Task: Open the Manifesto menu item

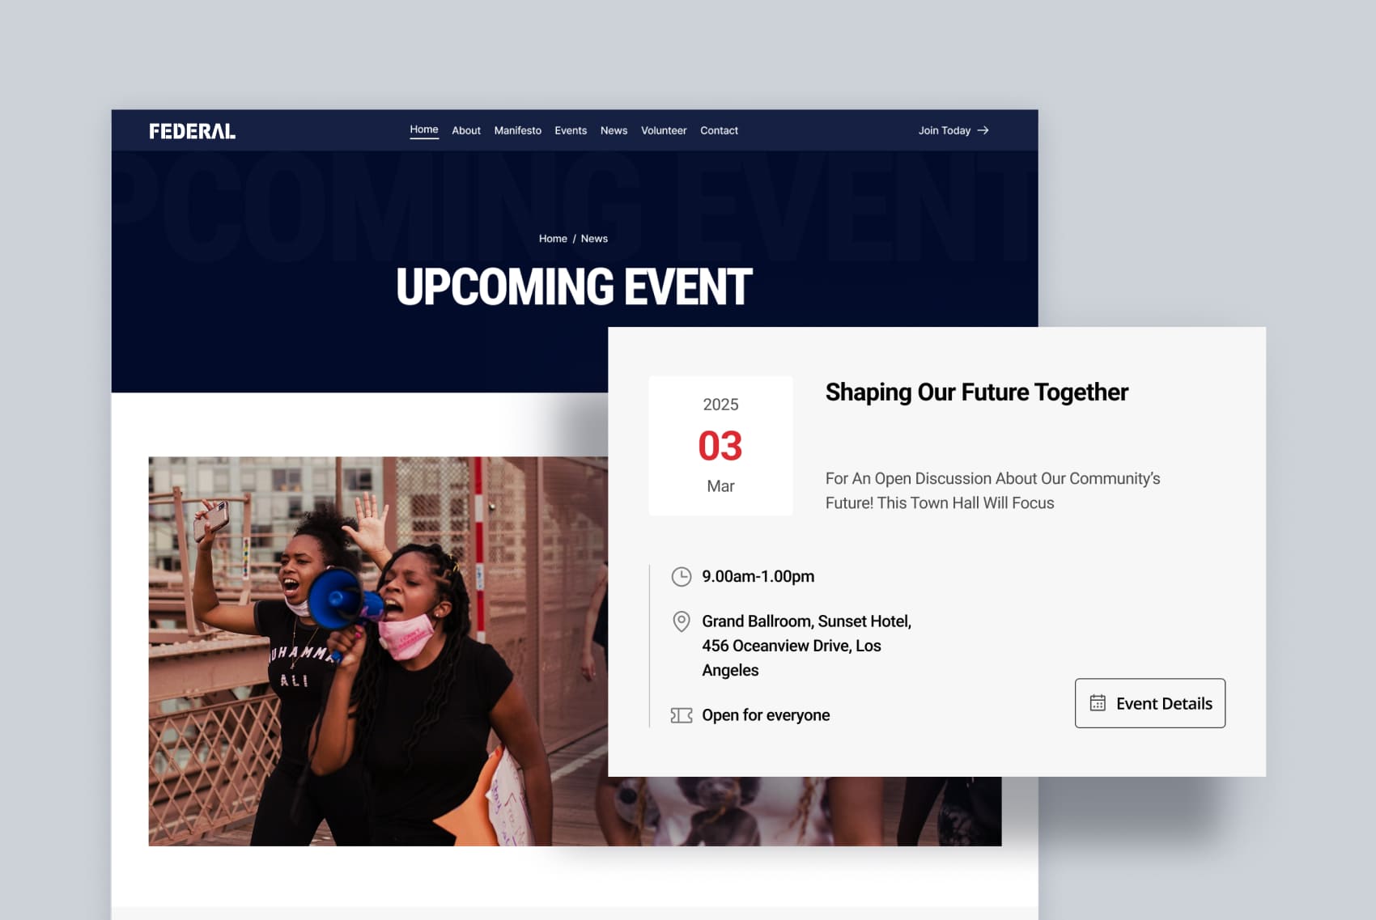Action: (518, 130)
